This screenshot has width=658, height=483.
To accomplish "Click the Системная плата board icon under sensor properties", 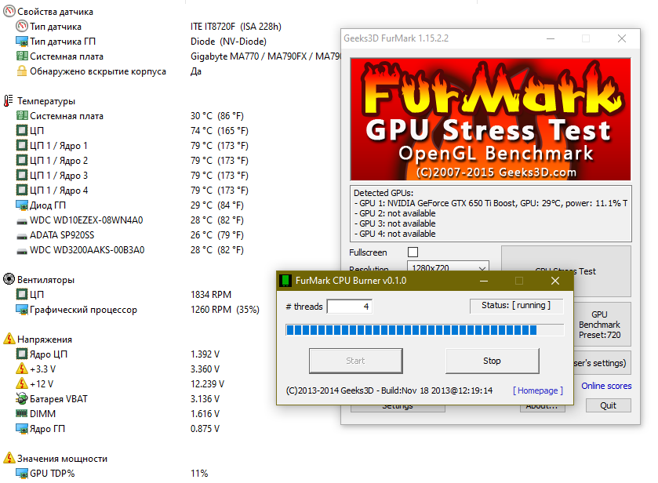I will tap(22, 56).
